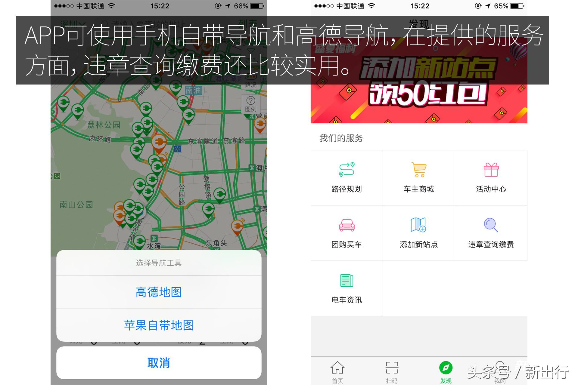Image resolution: width=578 pixels, height=385 pixels.
Task: Open the 活动中心 gift icon
Action: coord(491,170)
